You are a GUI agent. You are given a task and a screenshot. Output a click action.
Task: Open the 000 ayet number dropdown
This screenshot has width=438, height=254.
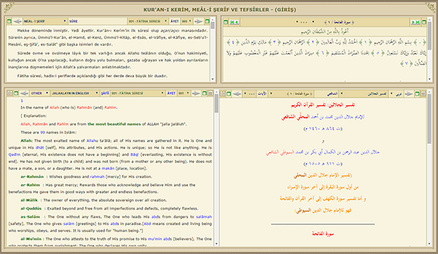pyautogui.click(x=187, y=21)
